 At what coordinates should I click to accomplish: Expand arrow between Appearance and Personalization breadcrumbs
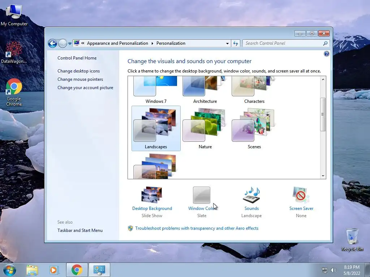point(152,43)
